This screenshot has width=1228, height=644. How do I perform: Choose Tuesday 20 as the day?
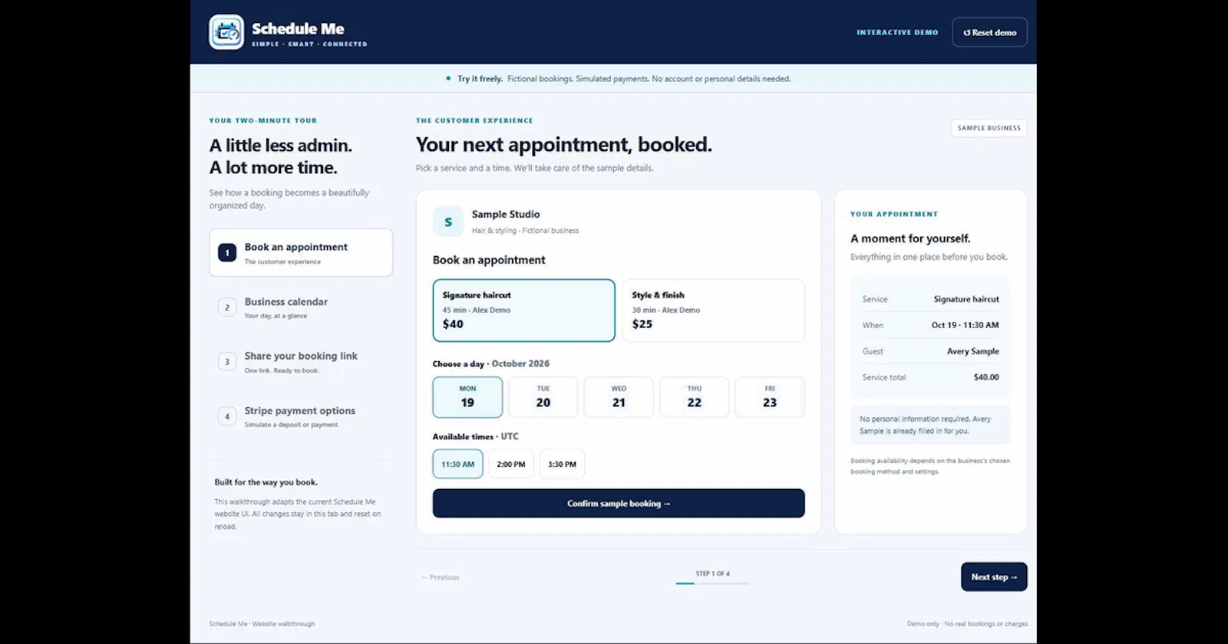click(x=543, y=397)
